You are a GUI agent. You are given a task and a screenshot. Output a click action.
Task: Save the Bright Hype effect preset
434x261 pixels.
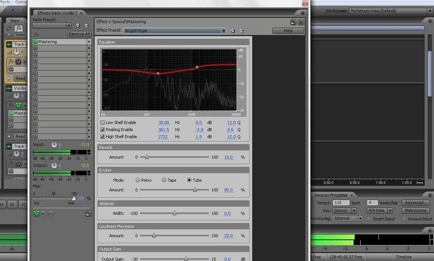point(233,31)
